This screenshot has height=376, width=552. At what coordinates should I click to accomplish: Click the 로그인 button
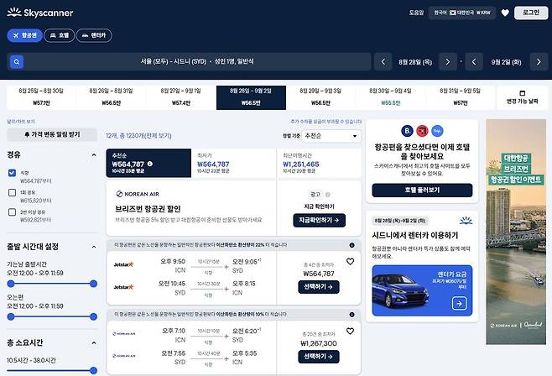tap(531, 13)
